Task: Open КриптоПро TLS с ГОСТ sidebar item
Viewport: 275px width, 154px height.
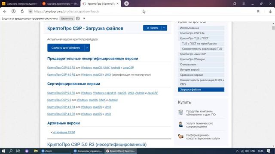Action: tap(201, 38)
